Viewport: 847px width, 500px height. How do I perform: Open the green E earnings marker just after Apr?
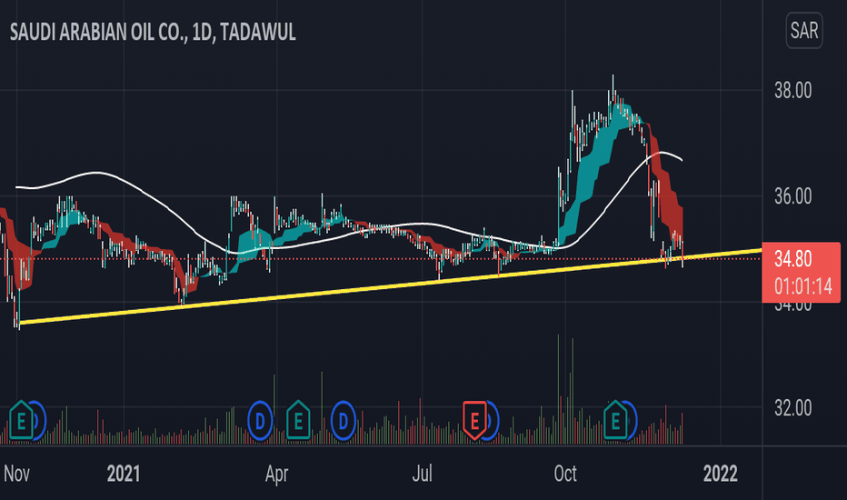coord(298,420)
